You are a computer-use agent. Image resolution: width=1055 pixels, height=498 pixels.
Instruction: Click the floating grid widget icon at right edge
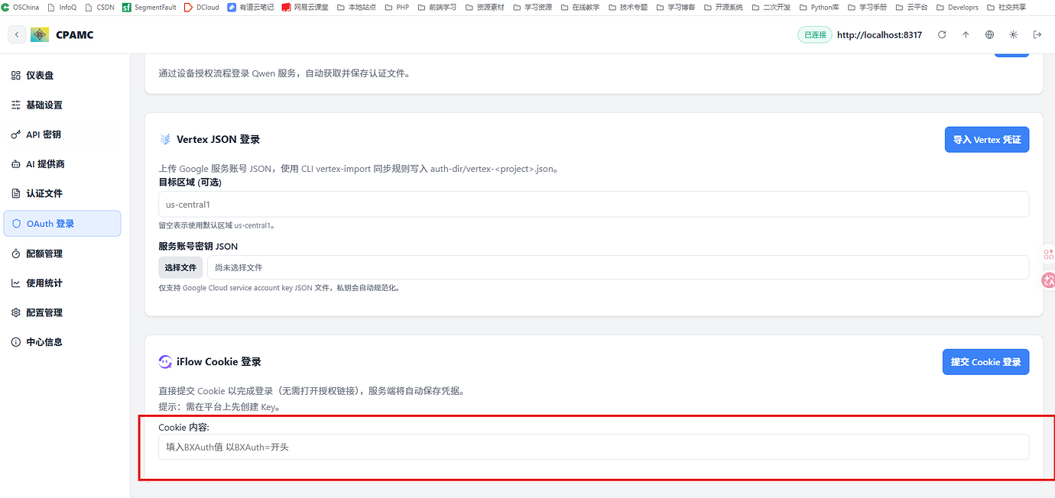click(x=1048, y=254)
